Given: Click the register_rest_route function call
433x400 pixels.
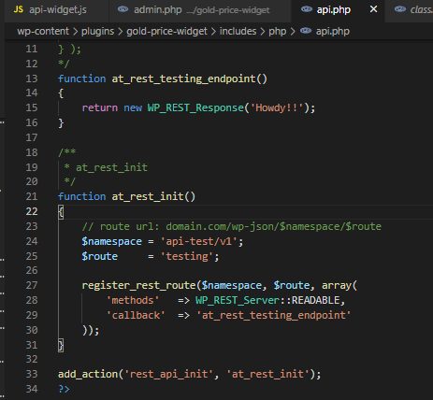Looking at the screenshot, I should coord(138,285).
